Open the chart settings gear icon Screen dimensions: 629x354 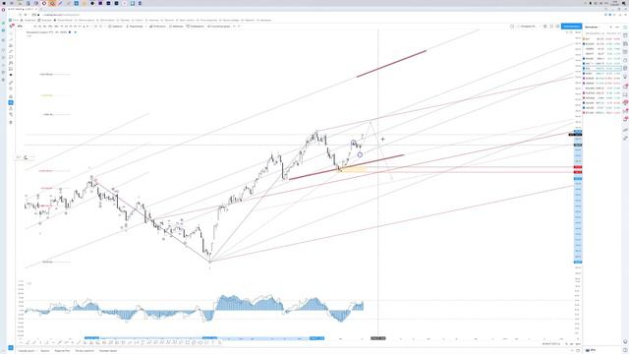544,27
